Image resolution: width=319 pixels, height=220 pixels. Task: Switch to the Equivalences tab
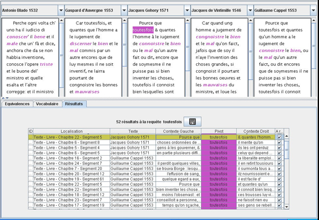coord(16,104)
